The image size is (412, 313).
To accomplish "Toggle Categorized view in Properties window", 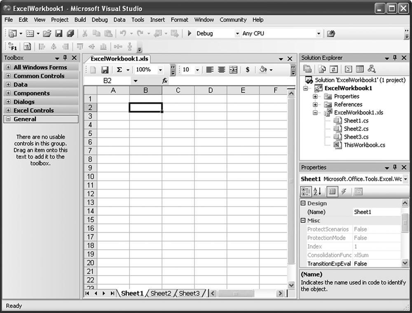I will pyautogui.click(x=306, y=192).
